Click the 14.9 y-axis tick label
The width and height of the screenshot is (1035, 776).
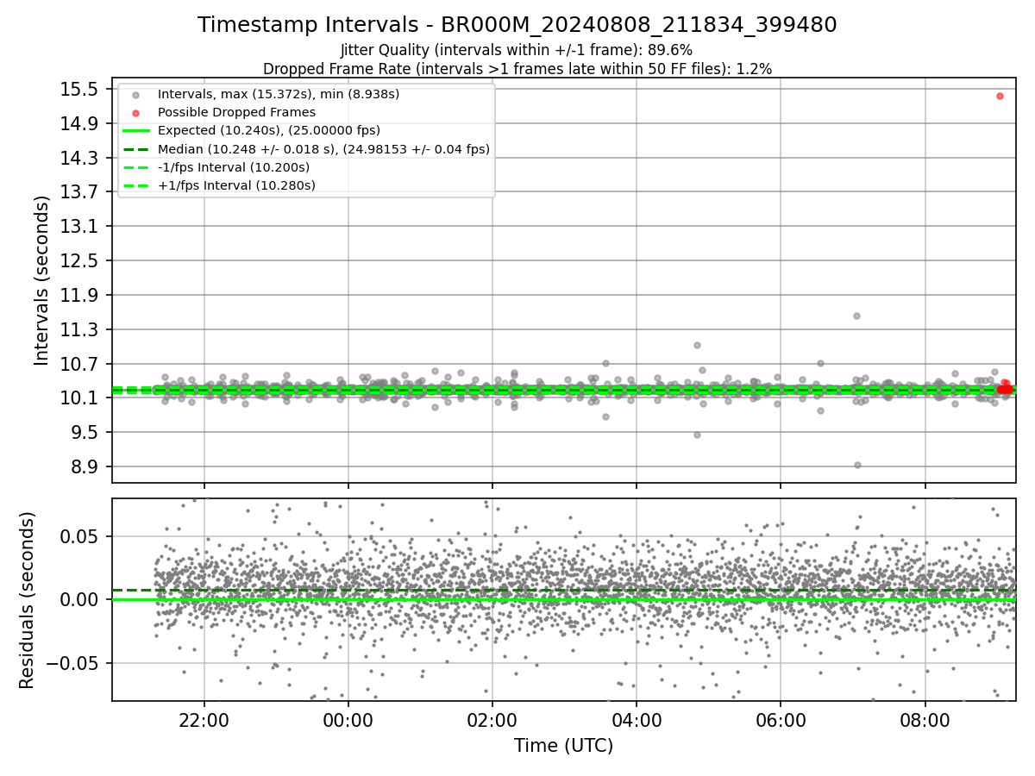80,123
